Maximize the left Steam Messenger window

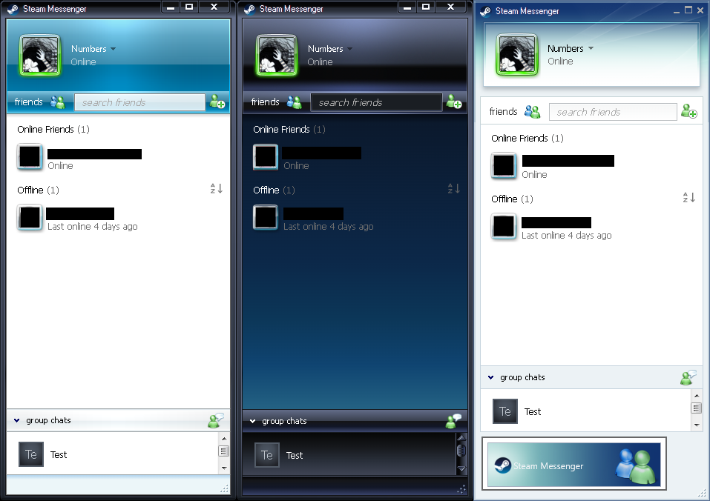coord(189,7)
